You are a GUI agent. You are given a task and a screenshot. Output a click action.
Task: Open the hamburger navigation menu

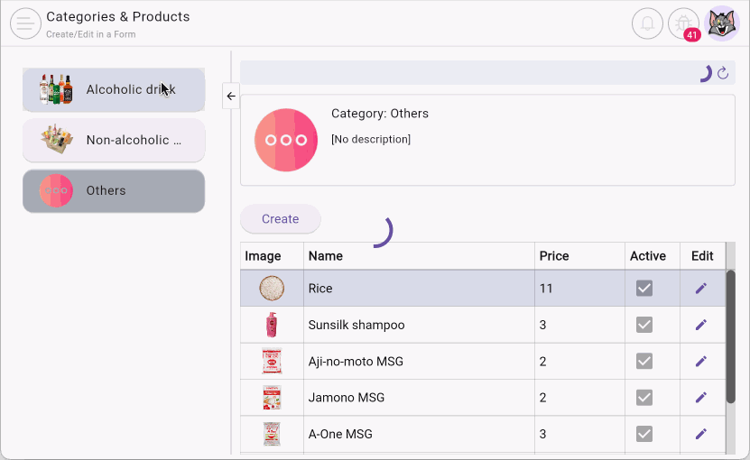[25, 23]
